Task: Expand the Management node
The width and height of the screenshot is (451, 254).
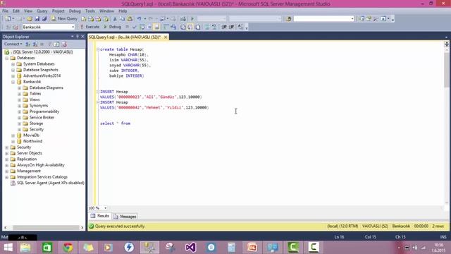Action: click(x=6, y=171)
